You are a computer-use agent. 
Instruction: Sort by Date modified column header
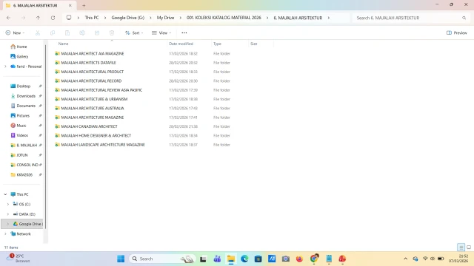[181, 44]
